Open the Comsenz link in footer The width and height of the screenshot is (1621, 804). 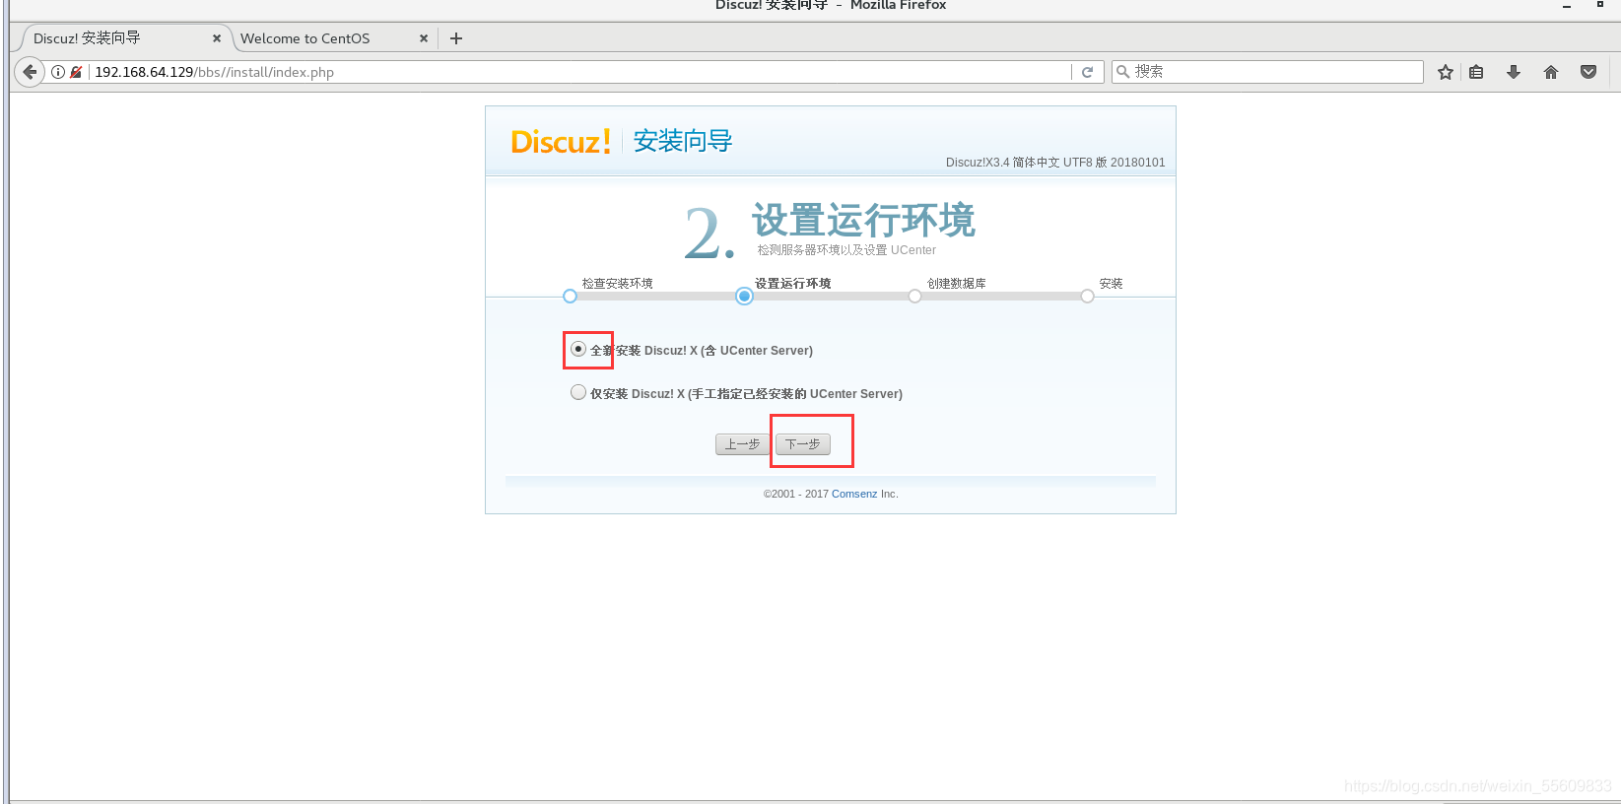(854, 494)
